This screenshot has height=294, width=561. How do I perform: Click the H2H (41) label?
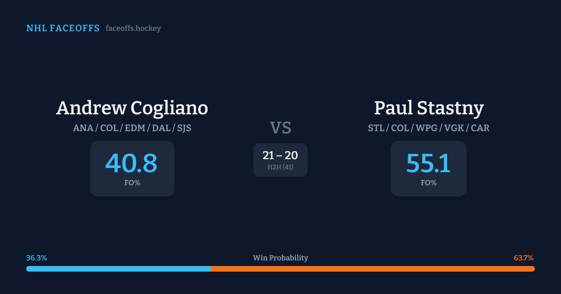280,167
